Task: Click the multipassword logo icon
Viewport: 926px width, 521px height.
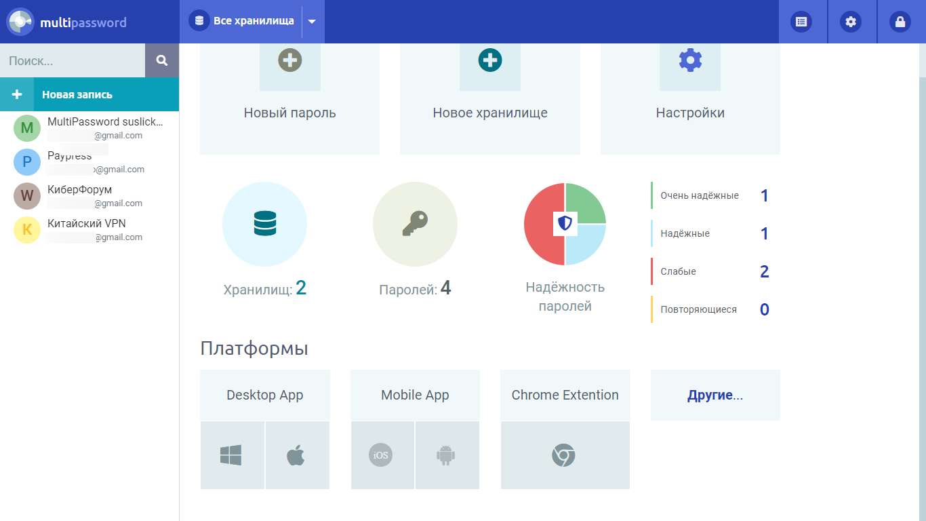Action: pos(20,22)
